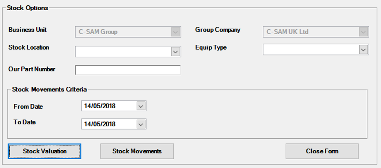This screenshot has width=381, height=168.
Task: Click the Our Part Number field
Action: (128, 70)
